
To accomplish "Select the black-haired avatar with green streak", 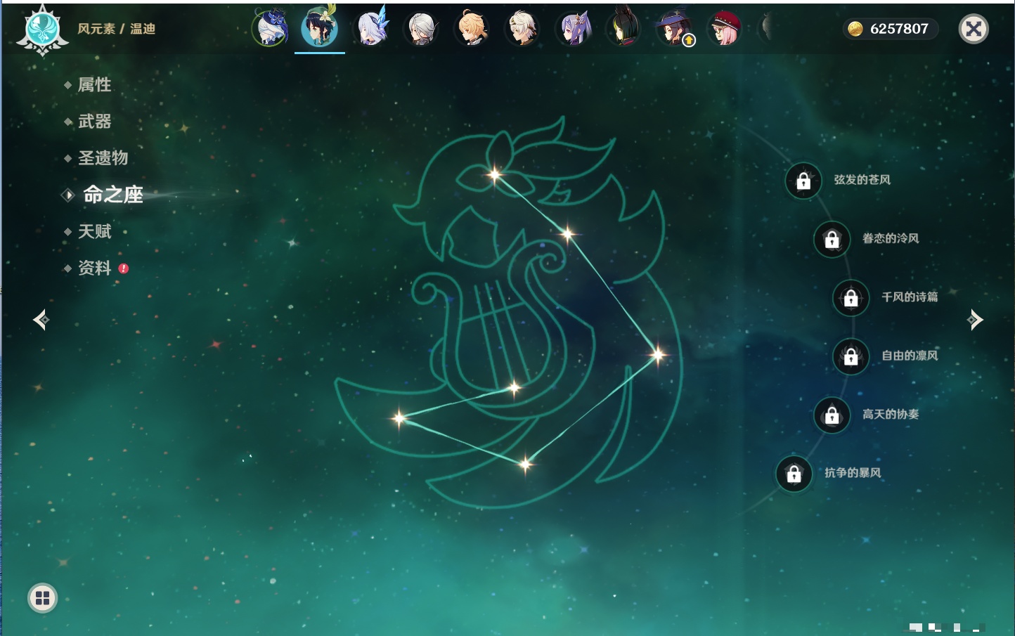I will tap(624, 28).
